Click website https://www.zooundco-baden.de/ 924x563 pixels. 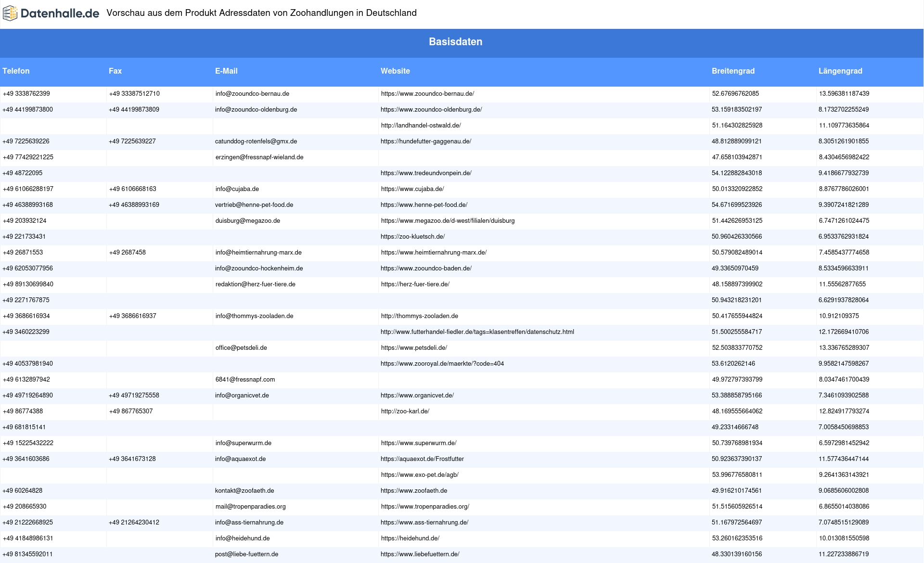click(x=426, y=269)
